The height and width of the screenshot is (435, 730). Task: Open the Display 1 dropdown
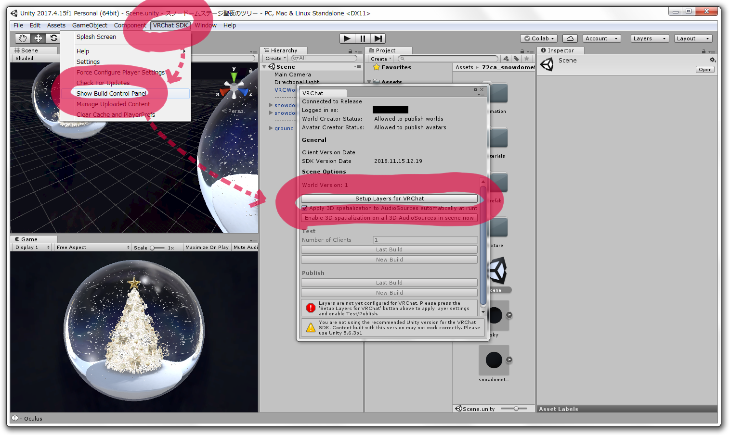tap(32, 248)
